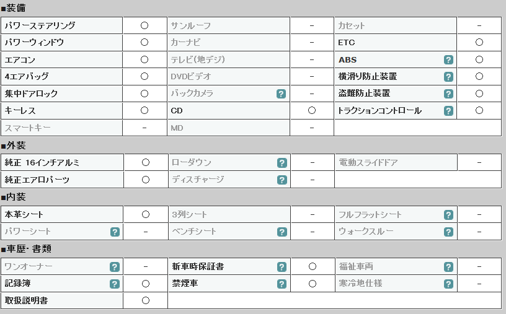The height and width of the screenshot is (314, 506).
Task: Click the help icon next to 寒冷地仕様
Action: (x=448, y=284)
